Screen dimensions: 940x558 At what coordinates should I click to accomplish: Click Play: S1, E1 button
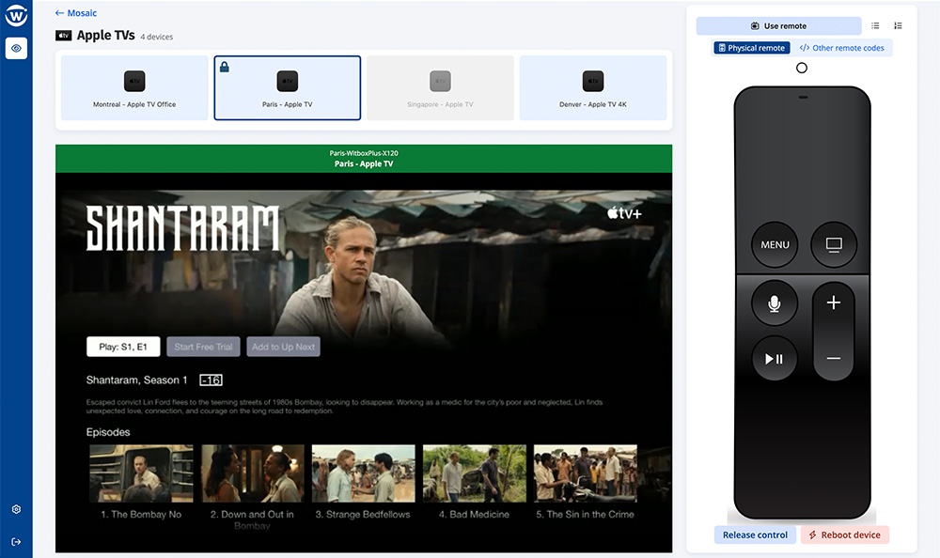coord(123,347)
